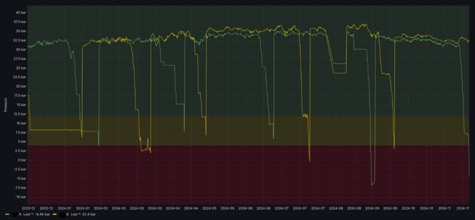The width and height of the screenshot is (475, 220).
Task: Click the '-10 bar' y-axis label
Action: pos(20,197)
